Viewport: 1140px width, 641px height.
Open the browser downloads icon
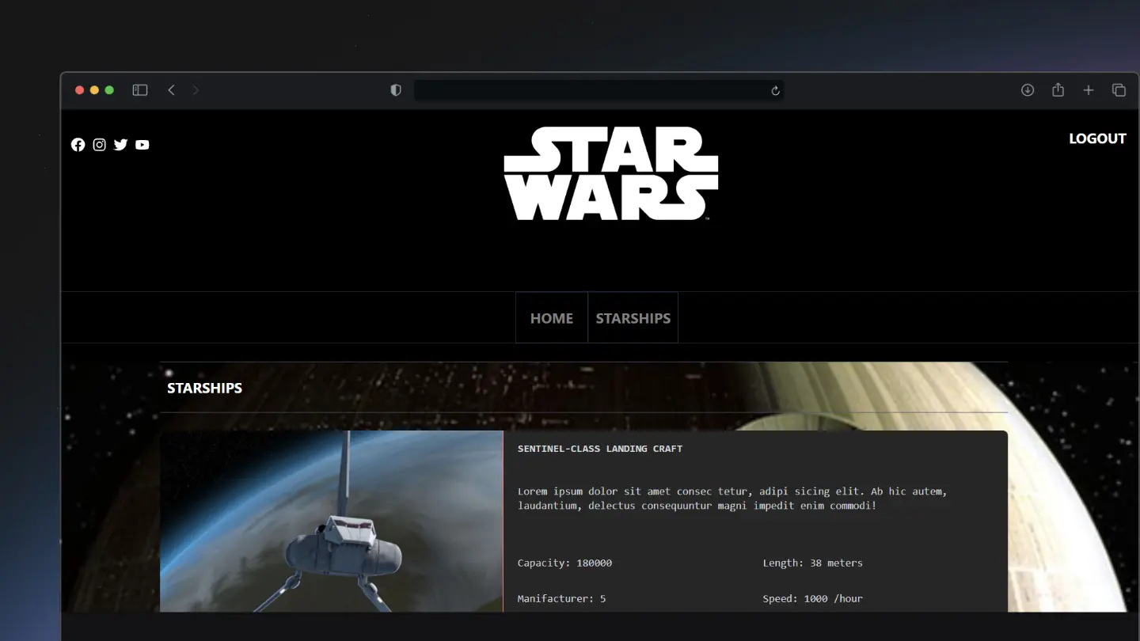(x=1028, y=90)
